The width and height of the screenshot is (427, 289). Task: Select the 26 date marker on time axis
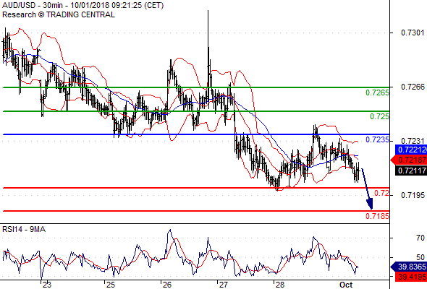(167, 285)
